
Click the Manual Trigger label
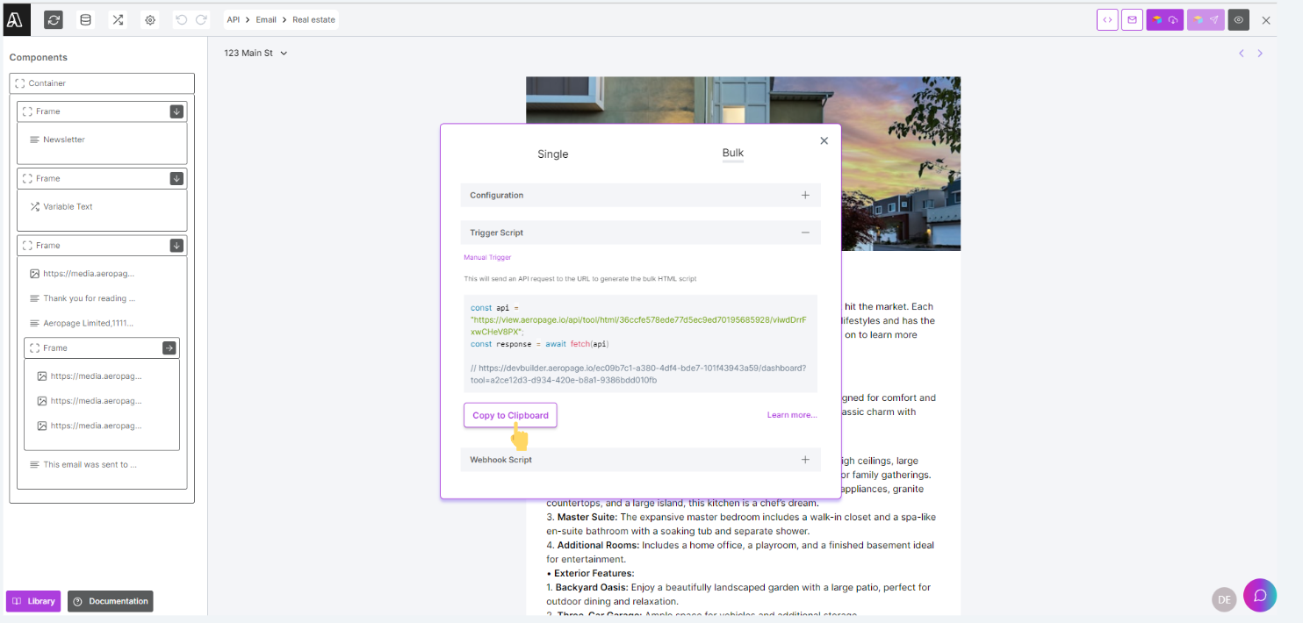pos(487,257)
